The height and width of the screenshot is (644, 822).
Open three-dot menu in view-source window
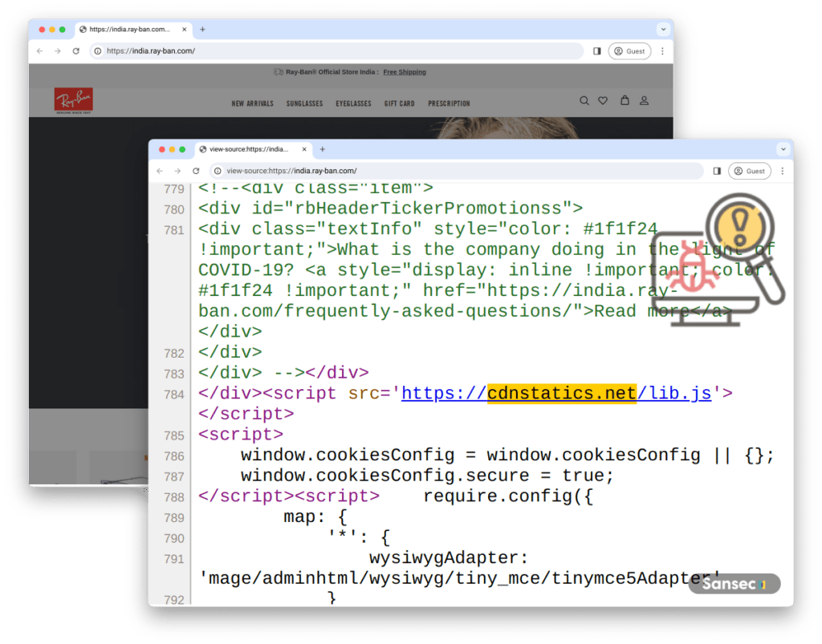[x=783, y=171]
